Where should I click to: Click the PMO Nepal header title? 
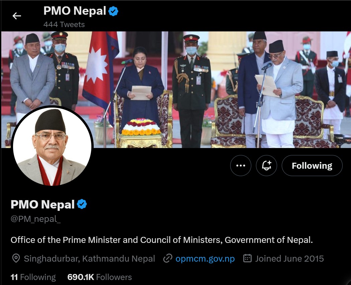[x=75, y=11]
